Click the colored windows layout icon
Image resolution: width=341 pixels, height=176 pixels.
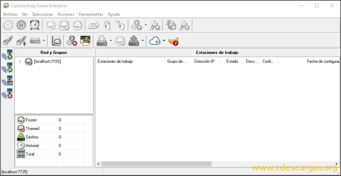(x=85, y=41)
